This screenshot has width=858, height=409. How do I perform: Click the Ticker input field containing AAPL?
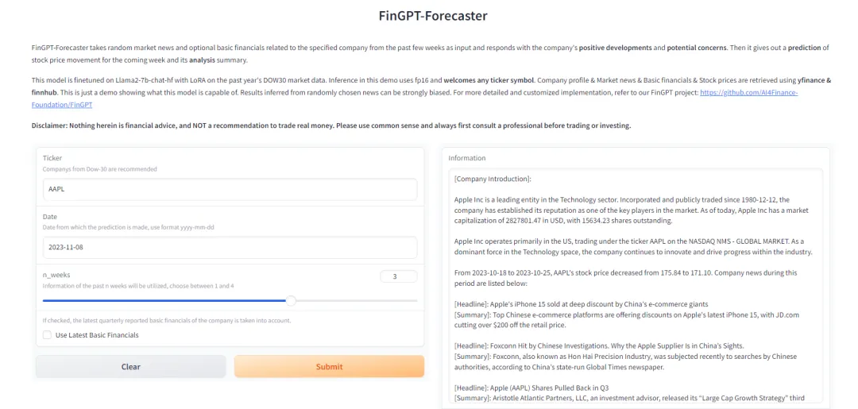pyautogui.click(x=229, y=189)
